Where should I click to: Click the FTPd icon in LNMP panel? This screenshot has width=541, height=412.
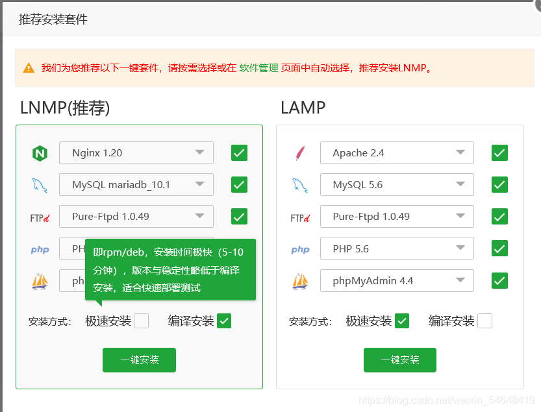pyautogui.click(x=40, y=218)
